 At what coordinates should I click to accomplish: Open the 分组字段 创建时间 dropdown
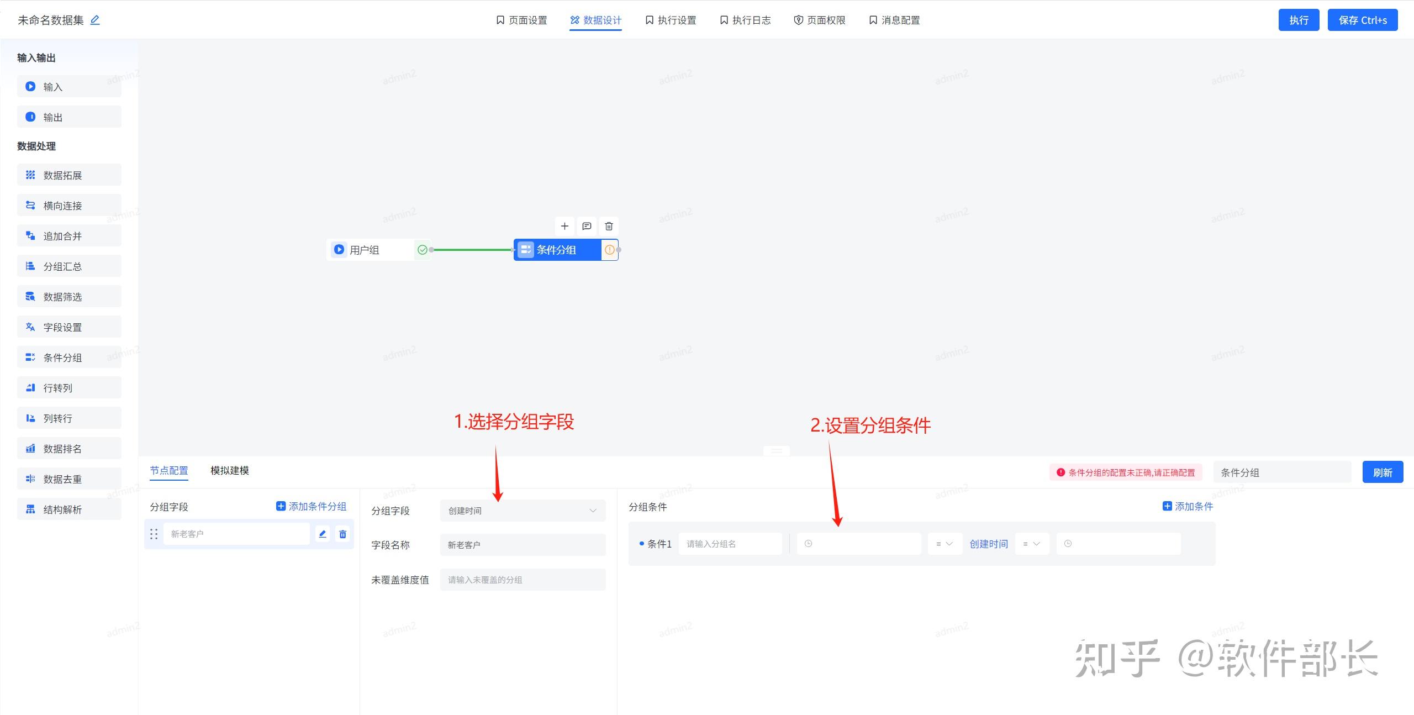tap(523, 511)
